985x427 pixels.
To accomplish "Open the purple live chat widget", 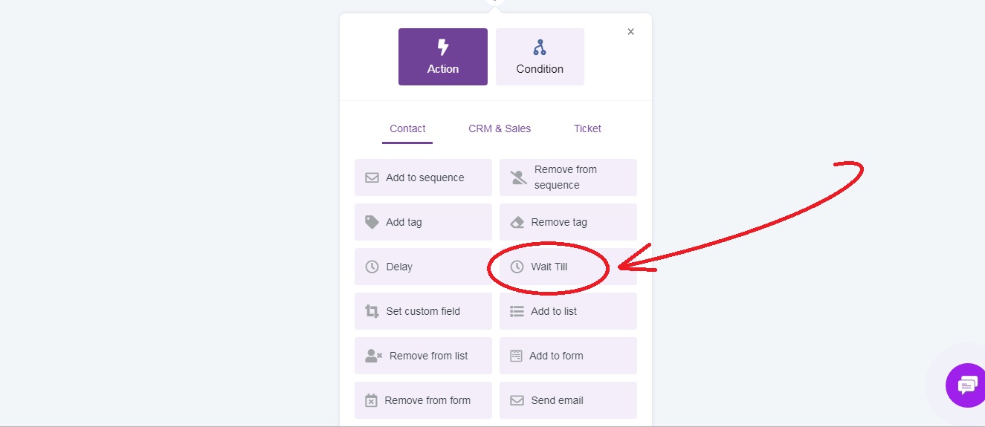I will [966, 385].
